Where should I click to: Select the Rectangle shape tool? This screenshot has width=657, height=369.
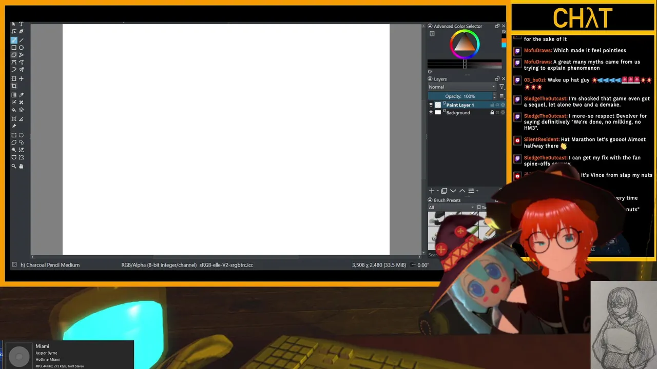14,48
